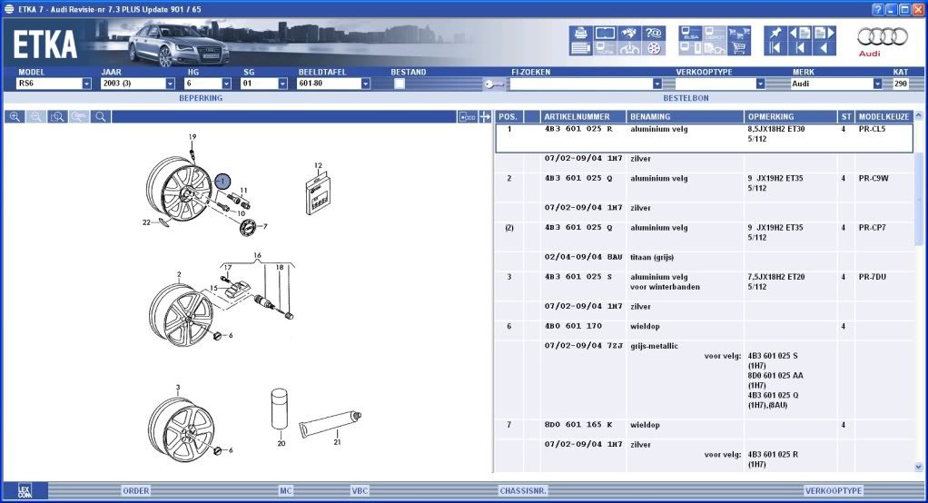This screenshot has height=503, width=928.
Task: Click the multiple shopping carts icon
Action: pyautogui.click(x=738, y=33)
